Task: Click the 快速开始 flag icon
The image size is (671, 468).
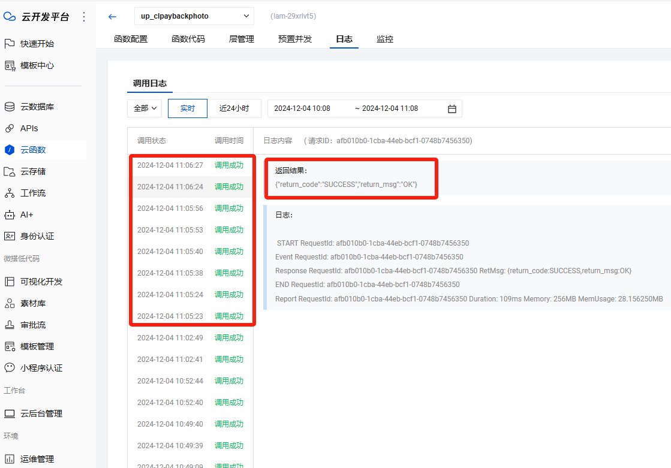Action: point(10,44)
